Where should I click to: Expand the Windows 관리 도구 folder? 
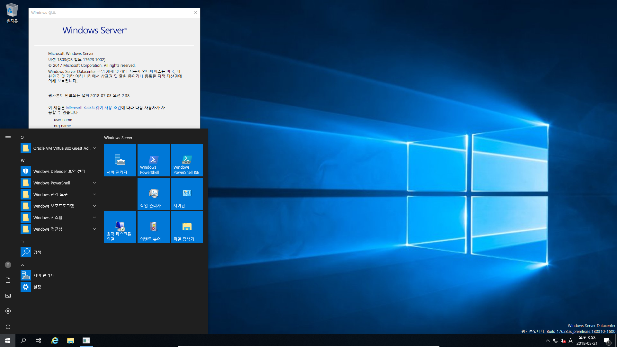(x=59, y=194)
